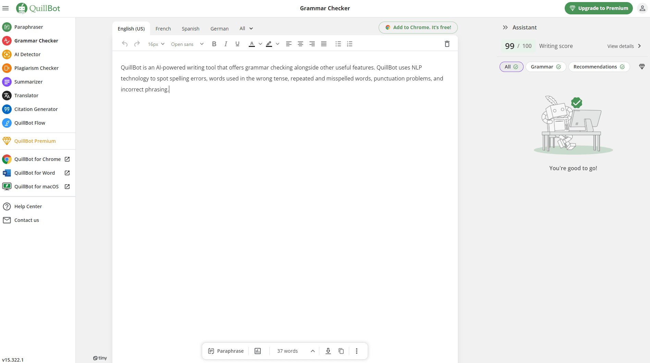Collapse the Assistant panel
This screenshot has width=650, height=363.
pyautogui.click(x=505, y=27)
